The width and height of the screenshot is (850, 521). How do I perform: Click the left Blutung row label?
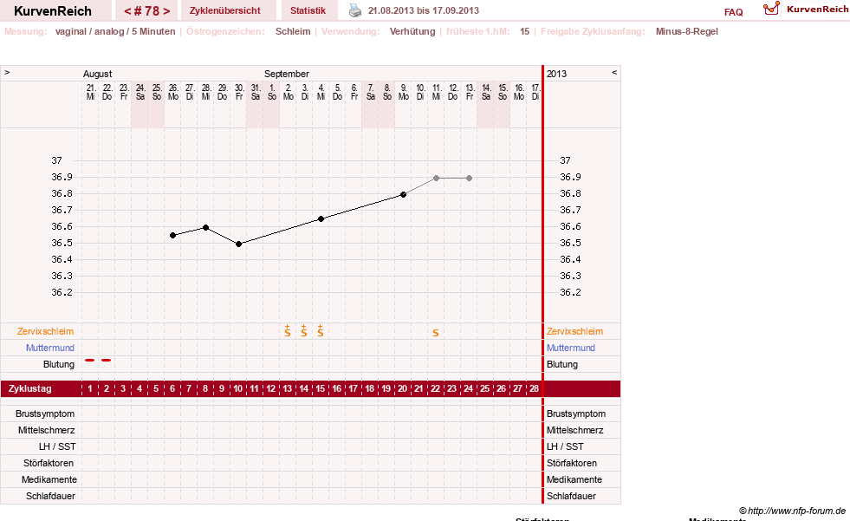(x=59, y=364)
